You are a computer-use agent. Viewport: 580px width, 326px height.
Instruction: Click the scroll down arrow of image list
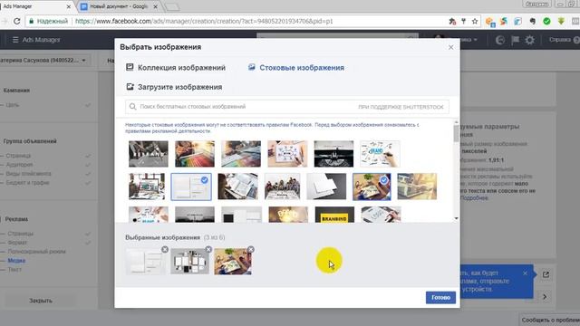456,218
